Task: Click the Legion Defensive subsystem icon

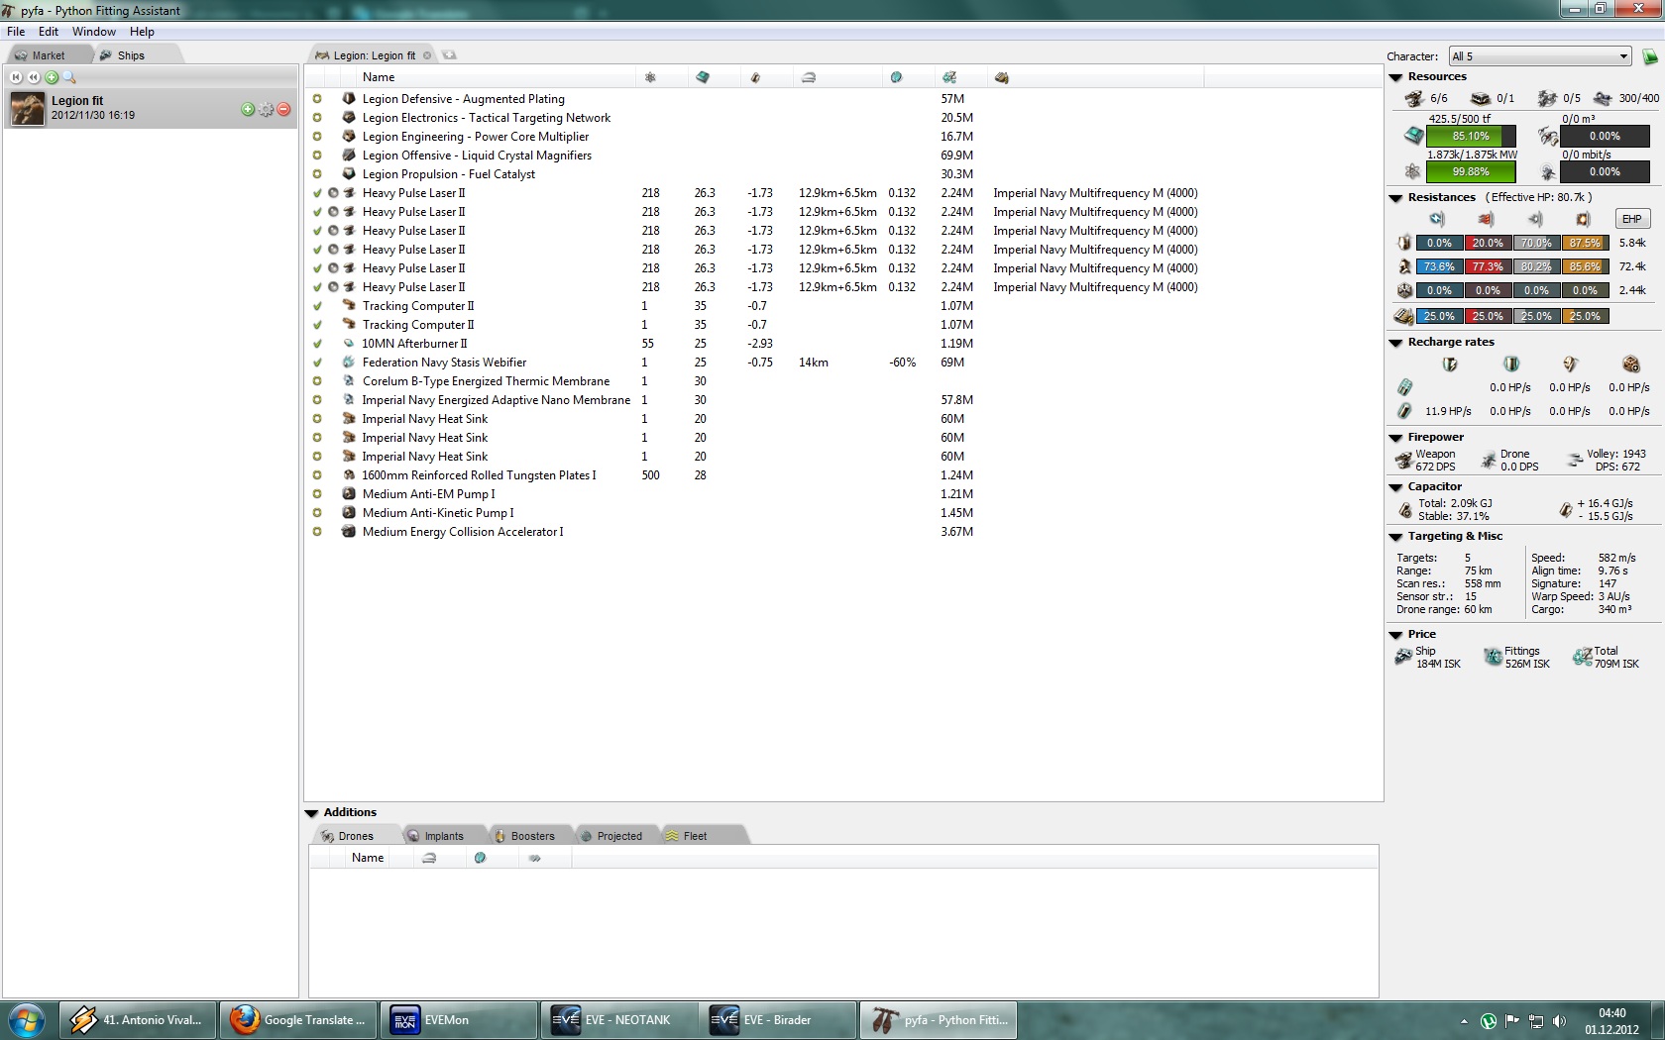Action: click(349, 99)
